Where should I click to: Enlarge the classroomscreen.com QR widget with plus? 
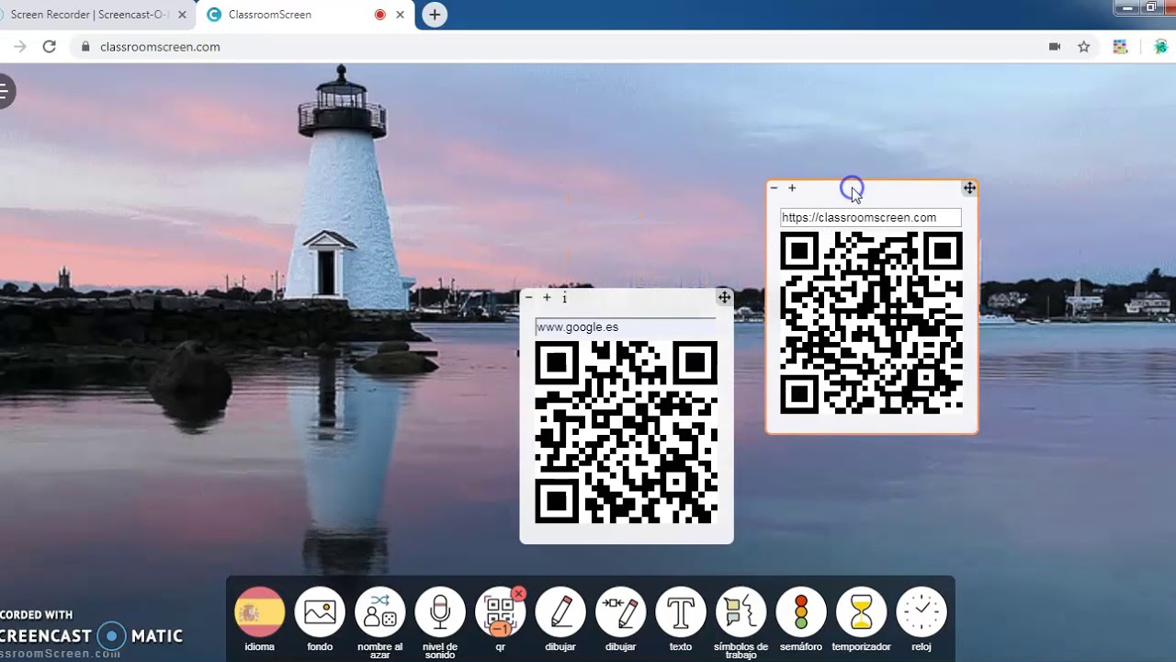[x=792, y=188]
